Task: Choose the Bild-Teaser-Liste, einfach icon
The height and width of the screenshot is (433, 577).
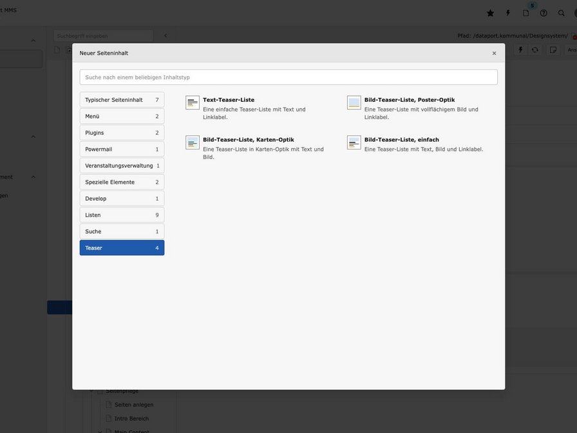Action: pos(354,142)
